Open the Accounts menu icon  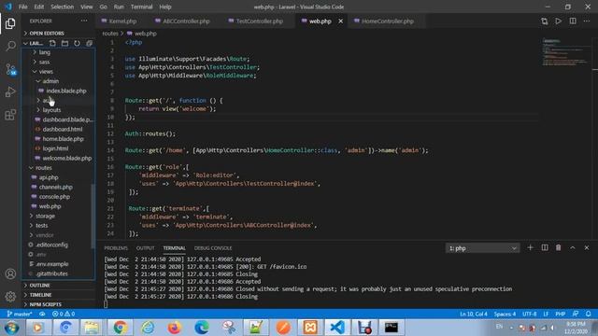(10, 273)
